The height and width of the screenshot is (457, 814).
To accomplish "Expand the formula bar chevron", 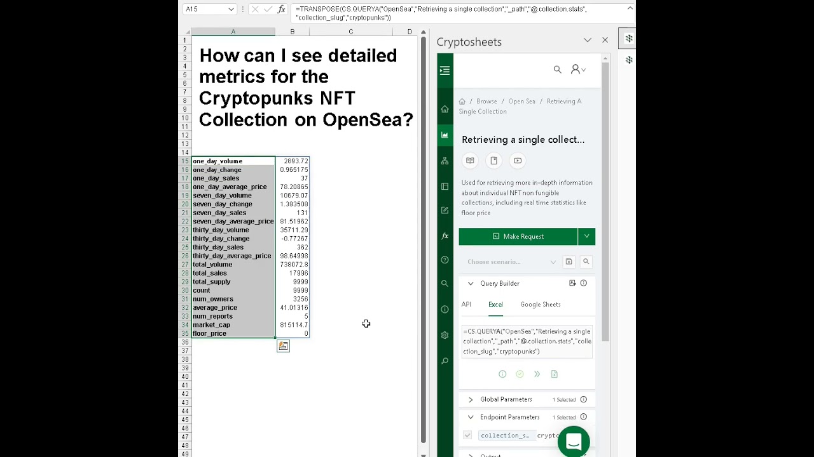I will tap(630, 8).
